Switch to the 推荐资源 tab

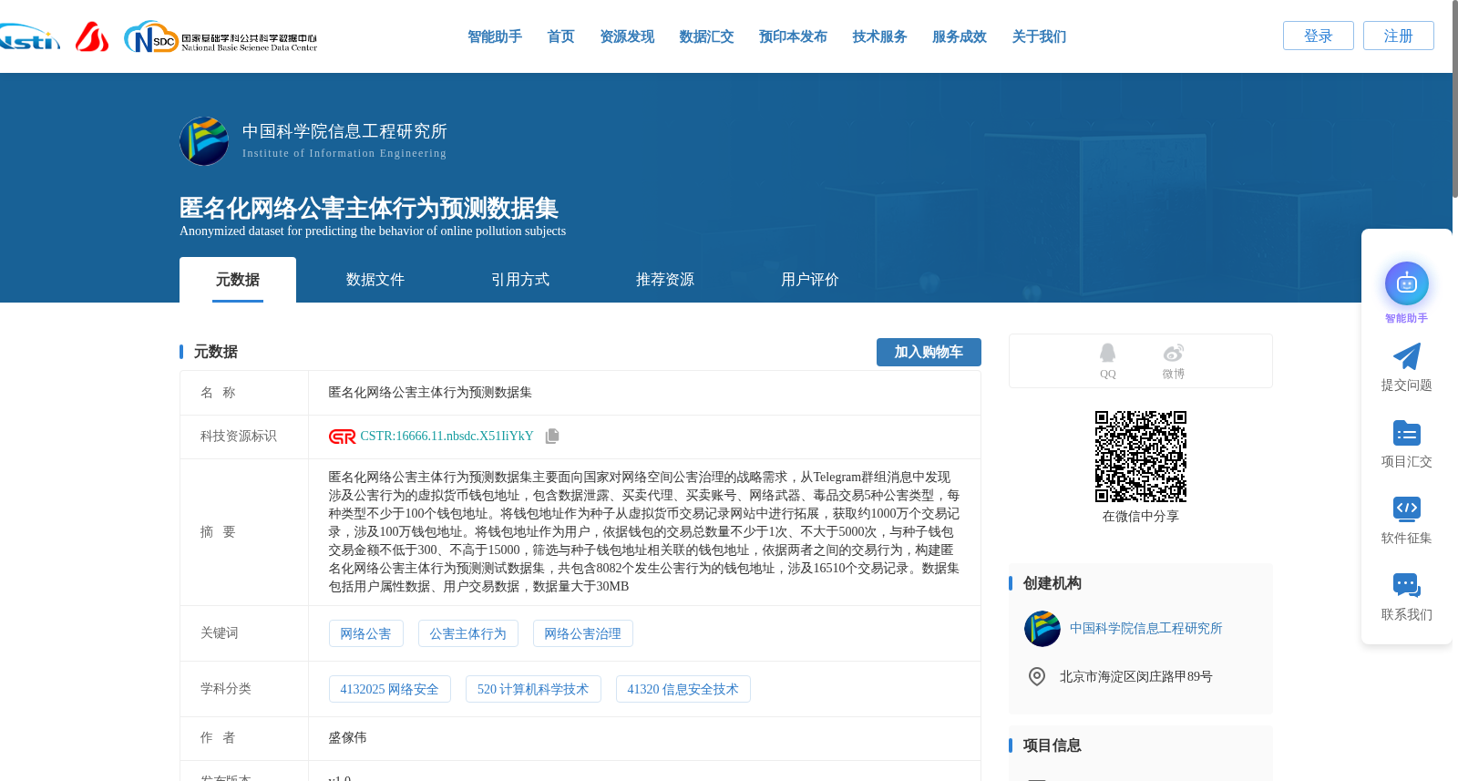click(x=665, y=280)
